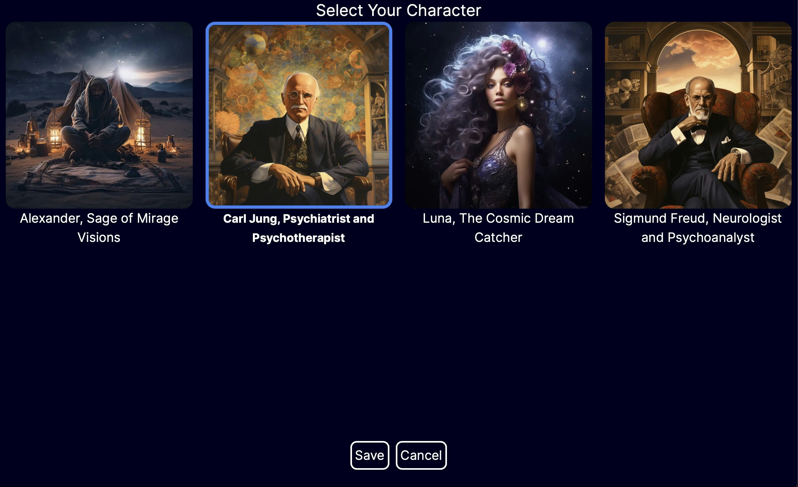Image resolution: width=798 pixels, height=487 pixels.
Task: Click the "Alexander, Sage of Mirage Visions" caption
Action: 99,228
